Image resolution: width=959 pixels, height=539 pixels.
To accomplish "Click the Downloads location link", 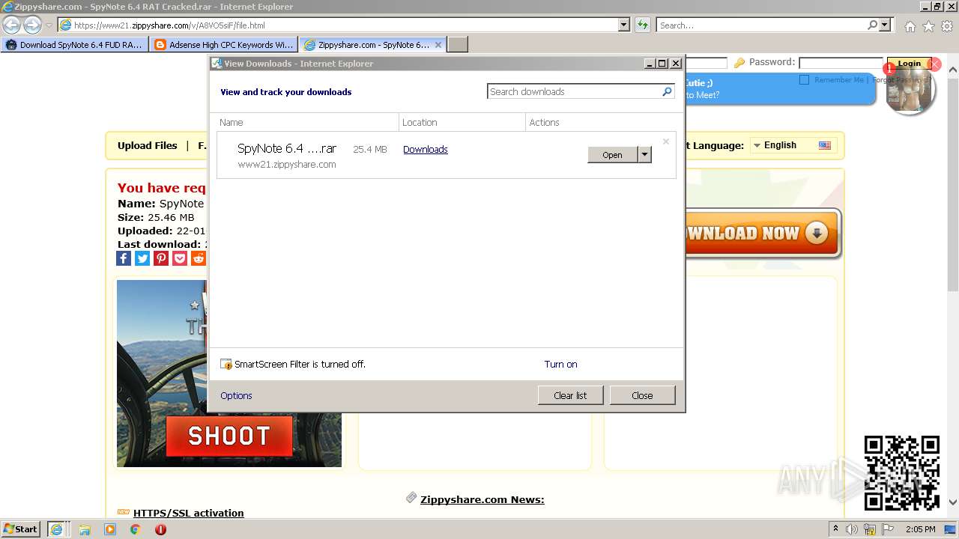I will click(425, 149).
